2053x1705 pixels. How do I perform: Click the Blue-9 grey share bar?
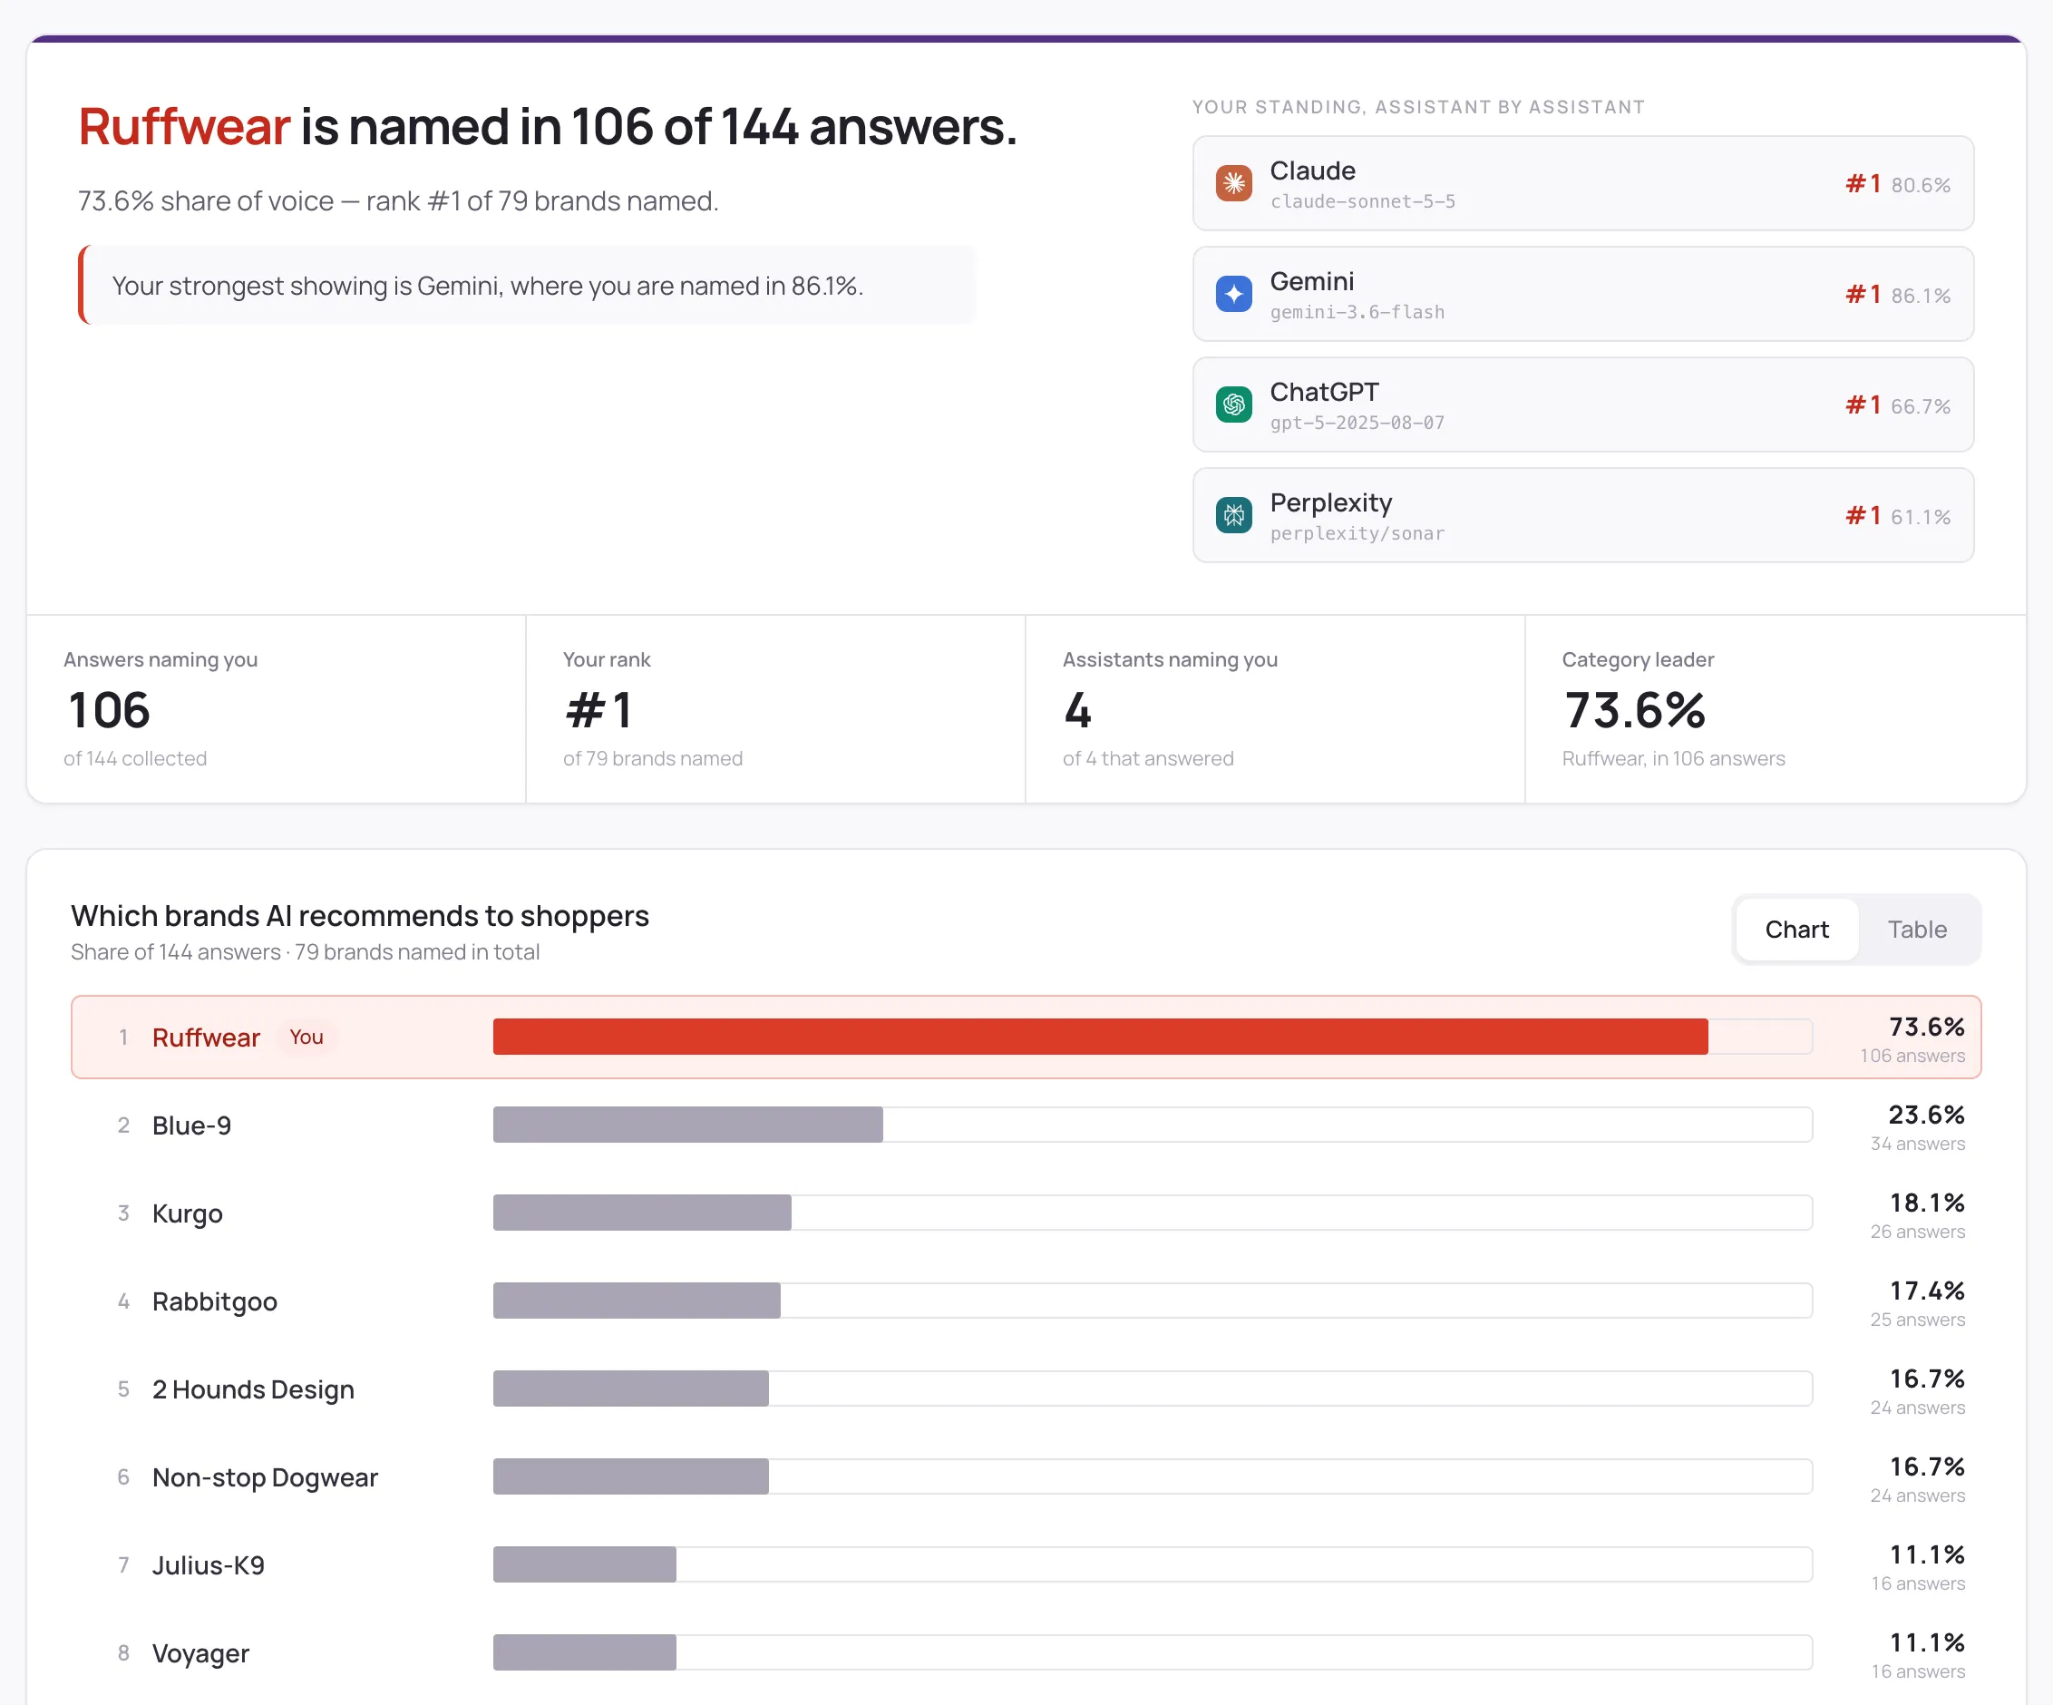(688, 1125)
